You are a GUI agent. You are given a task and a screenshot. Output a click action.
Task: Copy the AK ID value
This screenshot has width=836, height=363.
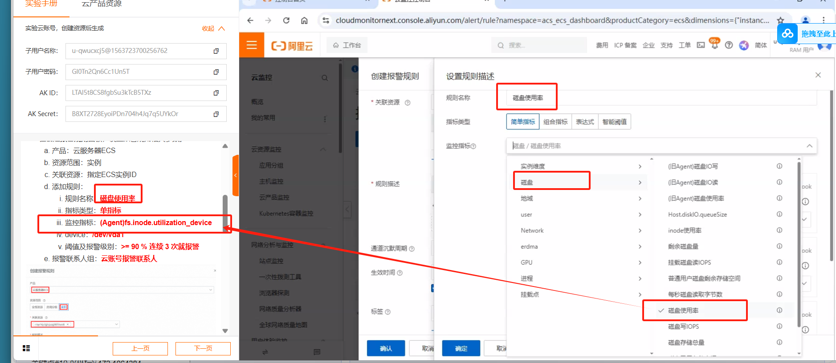(216, 93)
